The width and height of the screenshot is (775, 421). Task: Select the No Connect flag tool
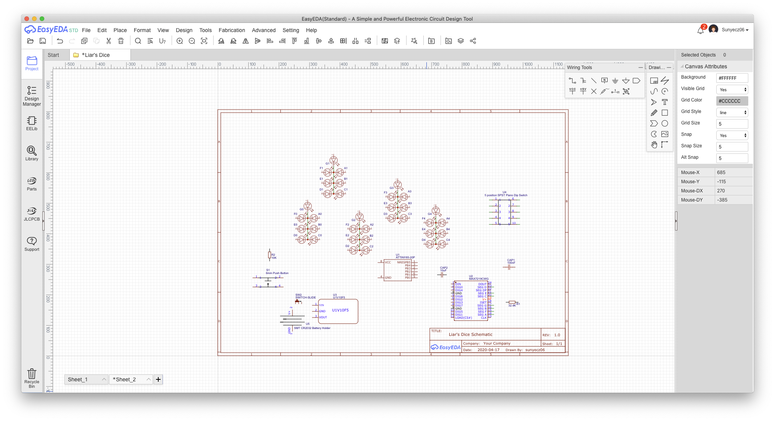594,91
